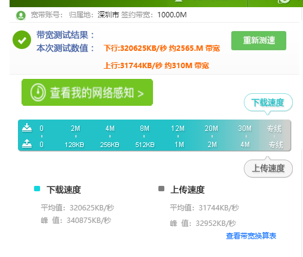Click the cyan square beside 下载速度 legend

[37, 188]
